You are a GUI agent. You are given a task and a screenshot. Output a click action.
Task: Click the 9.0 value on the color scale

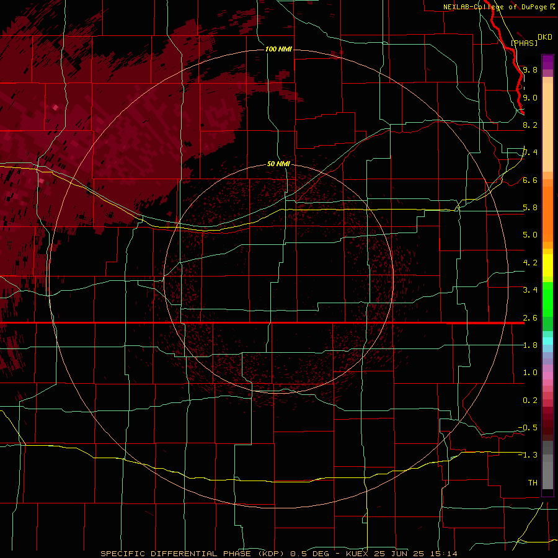pyautogui.click(x=530, y=97)
